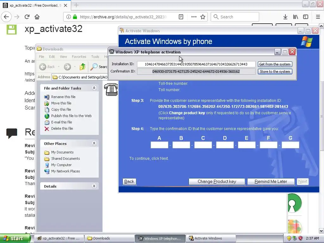Open My Network Places link
This screenshot has height=243, width=324.
(65, 171)
